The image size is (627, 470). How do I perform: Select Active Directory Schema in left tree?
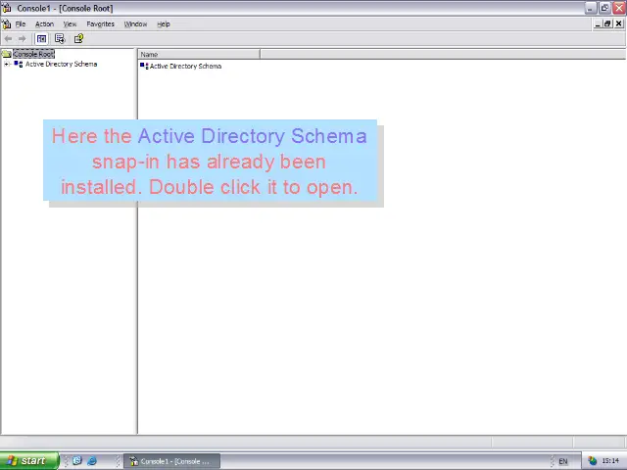61,65
